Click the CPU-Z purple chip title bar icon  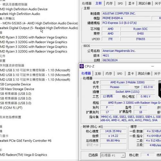coord(81,66)
